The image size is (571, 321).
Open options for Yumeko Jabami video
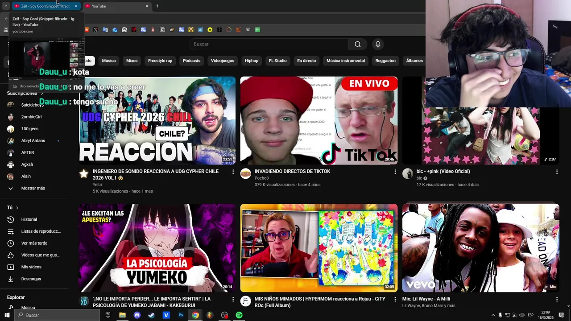click(x=233, y=299)
